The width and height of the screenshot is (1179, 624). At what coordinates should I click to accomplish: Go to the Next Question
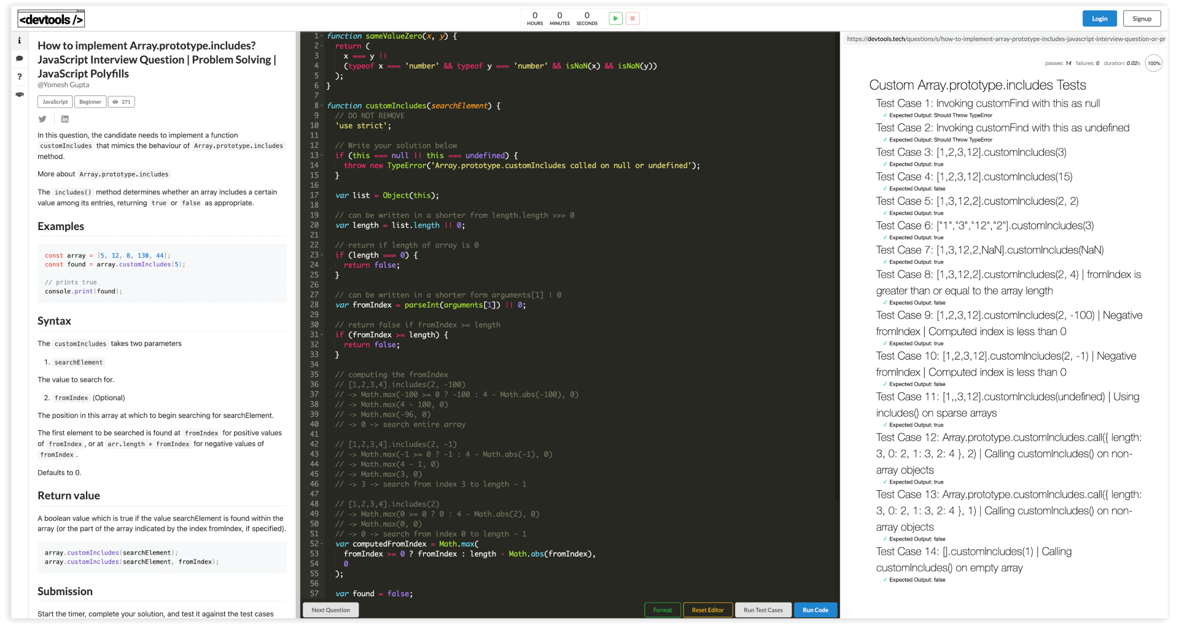(330, 610)
